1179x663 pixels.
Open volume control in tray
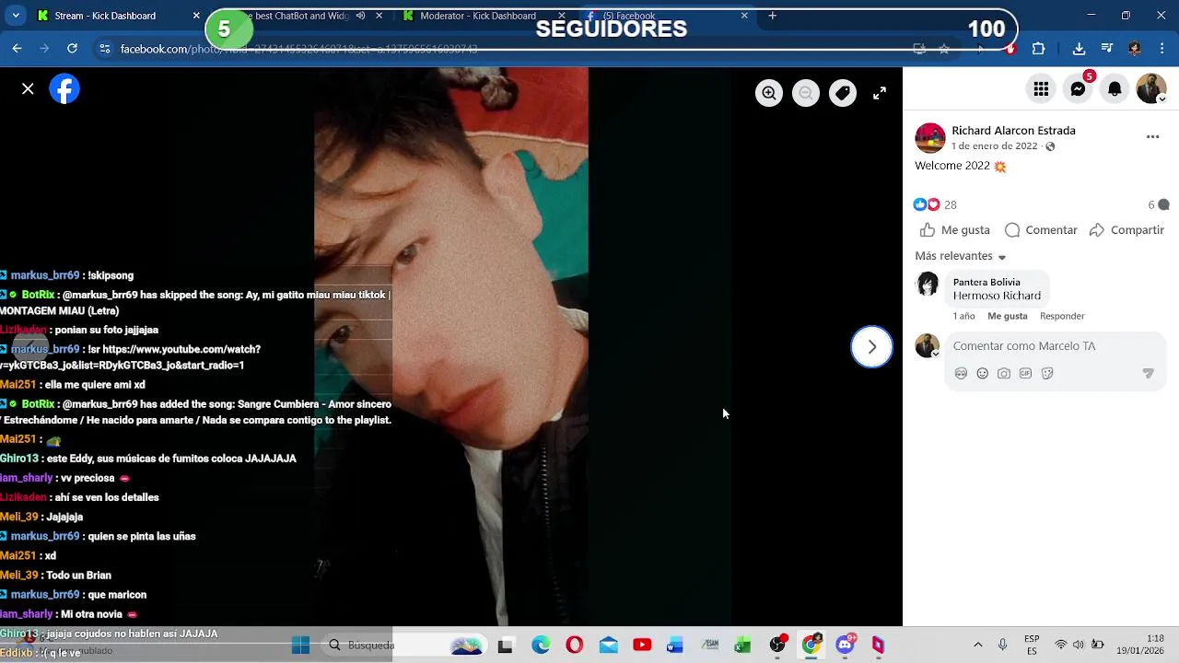[x=1079, y=646]
